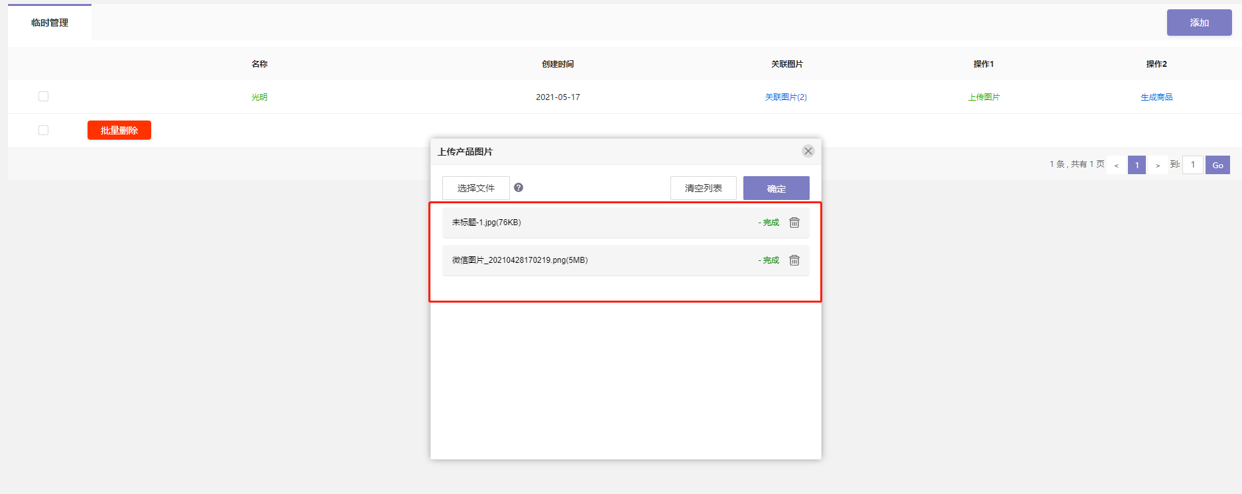Click the 2021-05-17 date cell
This screenshot has height=494, width=1242.
(558, 97)
